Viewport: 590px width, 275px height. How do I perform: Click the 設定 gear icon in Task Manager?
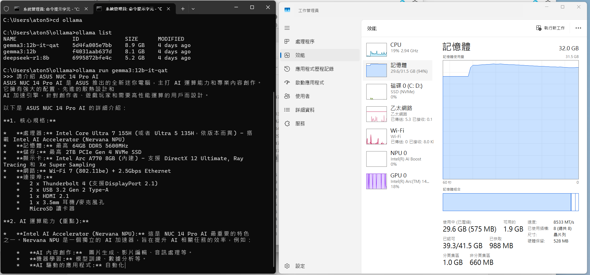(x=287, y=266)
